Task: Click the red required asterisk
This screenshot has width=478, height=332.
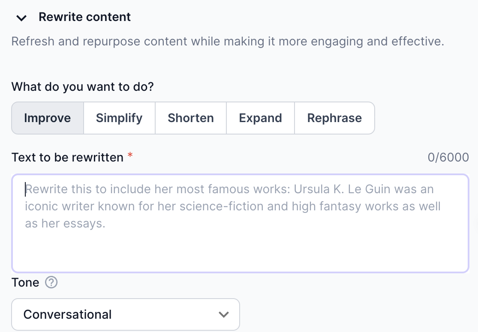Action: (130, 156)
